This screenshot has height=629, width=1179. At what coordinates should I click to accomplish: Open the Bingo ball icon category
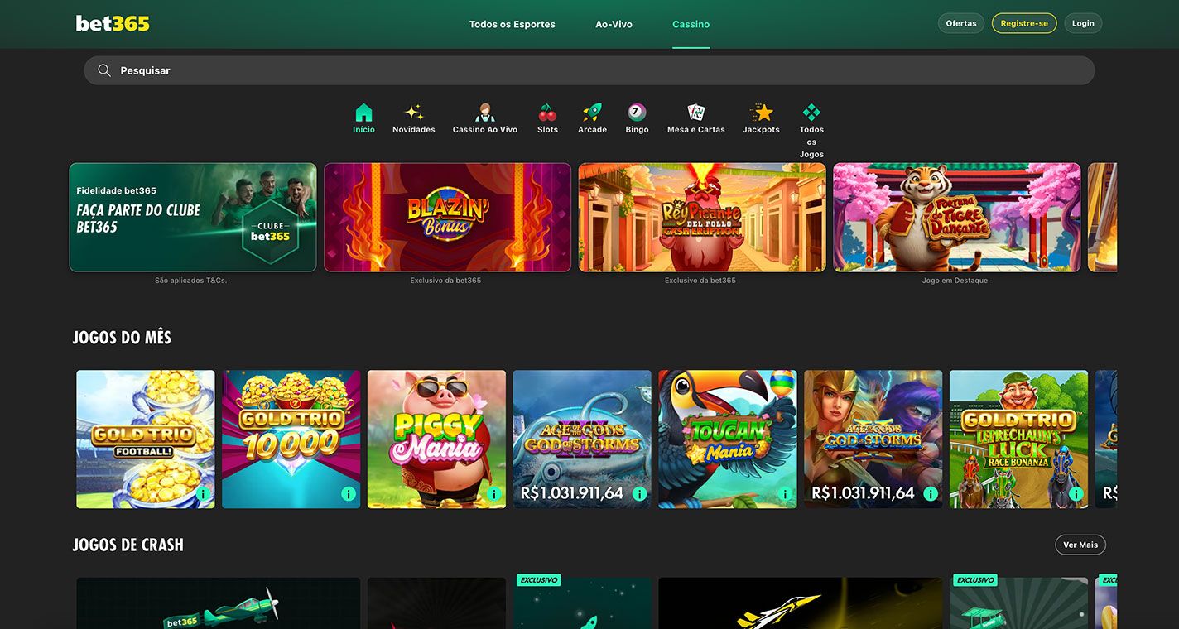tap(637, 113)
